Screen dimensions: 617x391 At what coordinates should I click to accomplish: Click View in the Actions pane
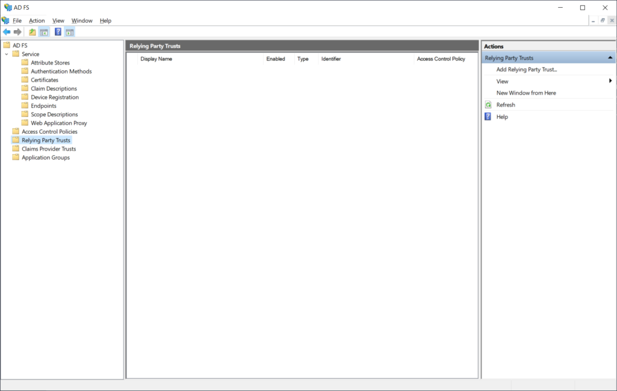(502, 81)
